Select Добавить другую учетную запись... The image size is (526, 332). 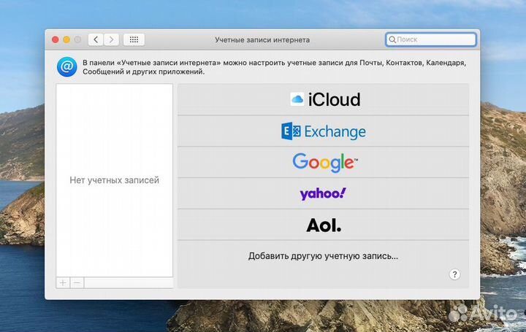[323, 256]
